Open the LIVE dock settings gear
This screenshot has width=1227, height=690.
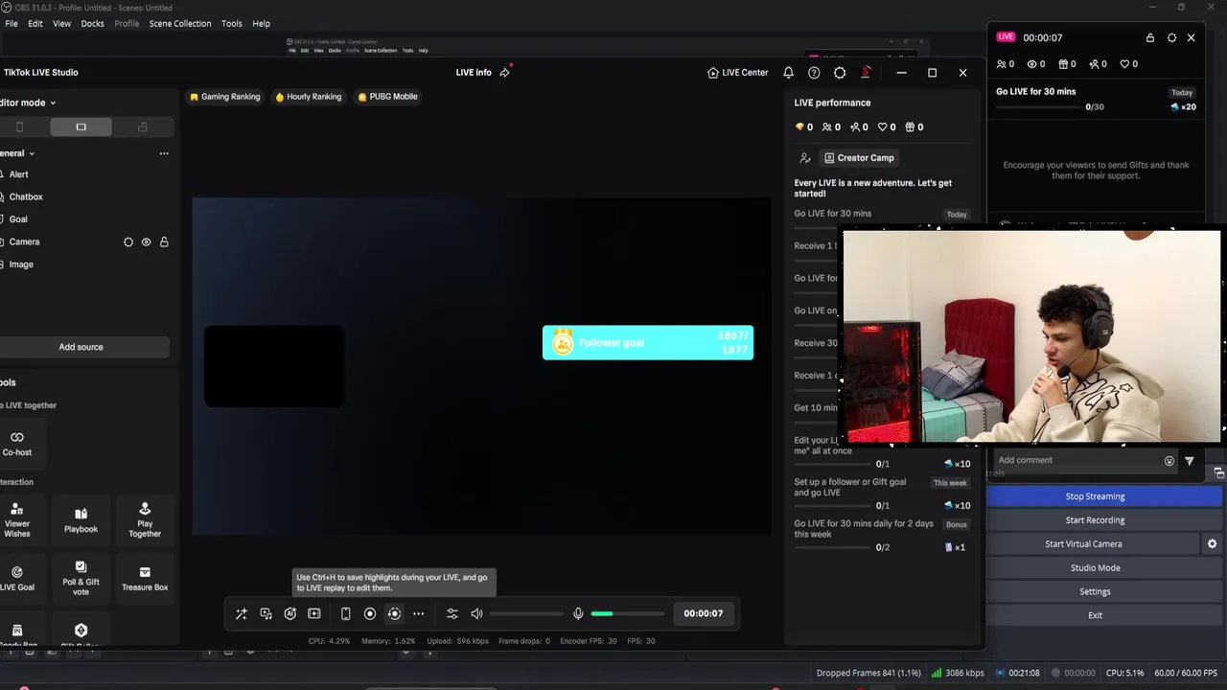1171,37
